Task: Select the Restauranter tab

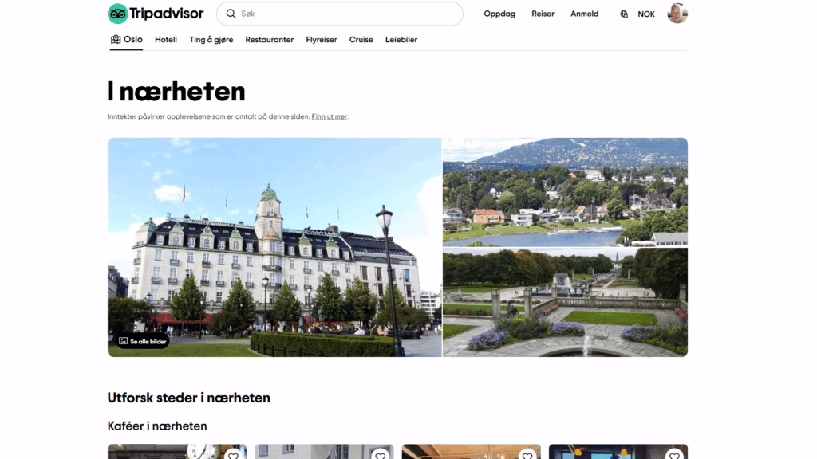Action: click(270, 39)
